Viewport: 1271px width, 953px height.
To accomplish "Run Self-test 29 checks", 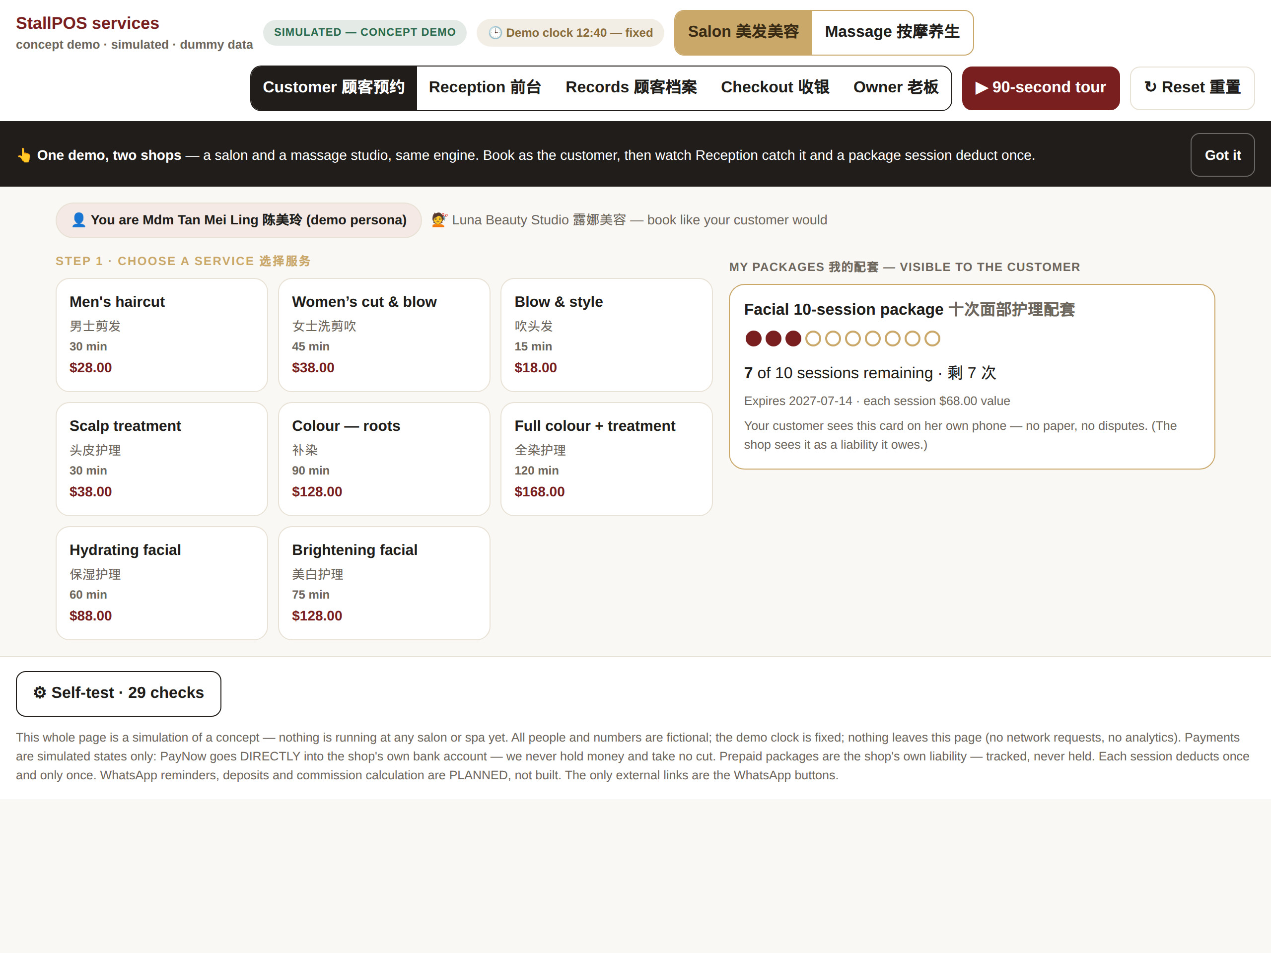I will tap(118, 693).
